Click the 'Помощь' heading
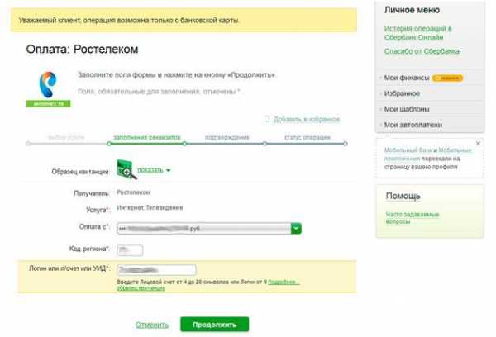 tap(403, 196)
